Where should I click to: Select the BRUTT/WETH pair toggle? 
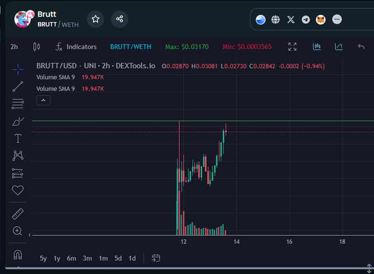click(x=130, y=47)
